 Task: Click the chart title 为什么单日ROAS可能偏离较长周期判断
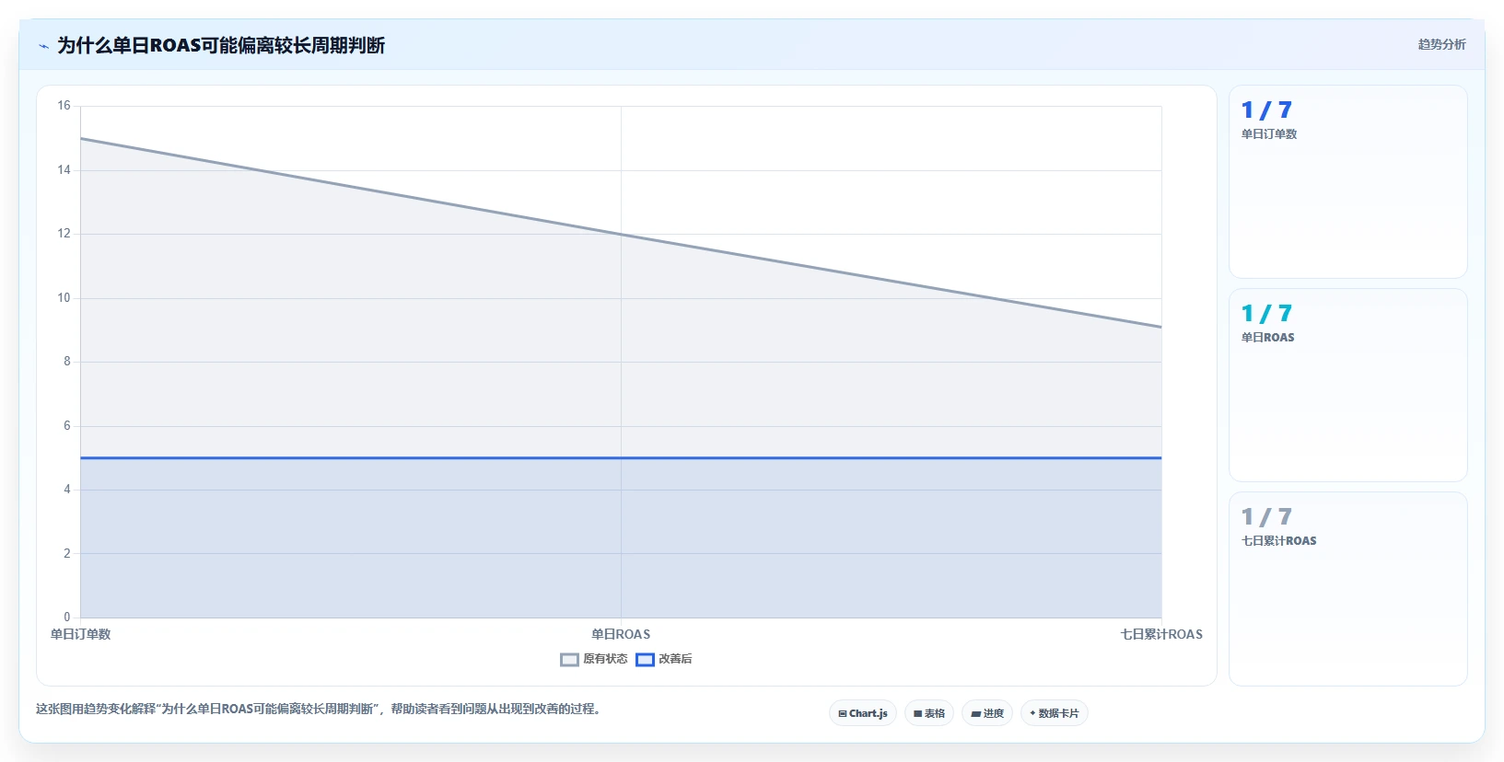[221, 45]
